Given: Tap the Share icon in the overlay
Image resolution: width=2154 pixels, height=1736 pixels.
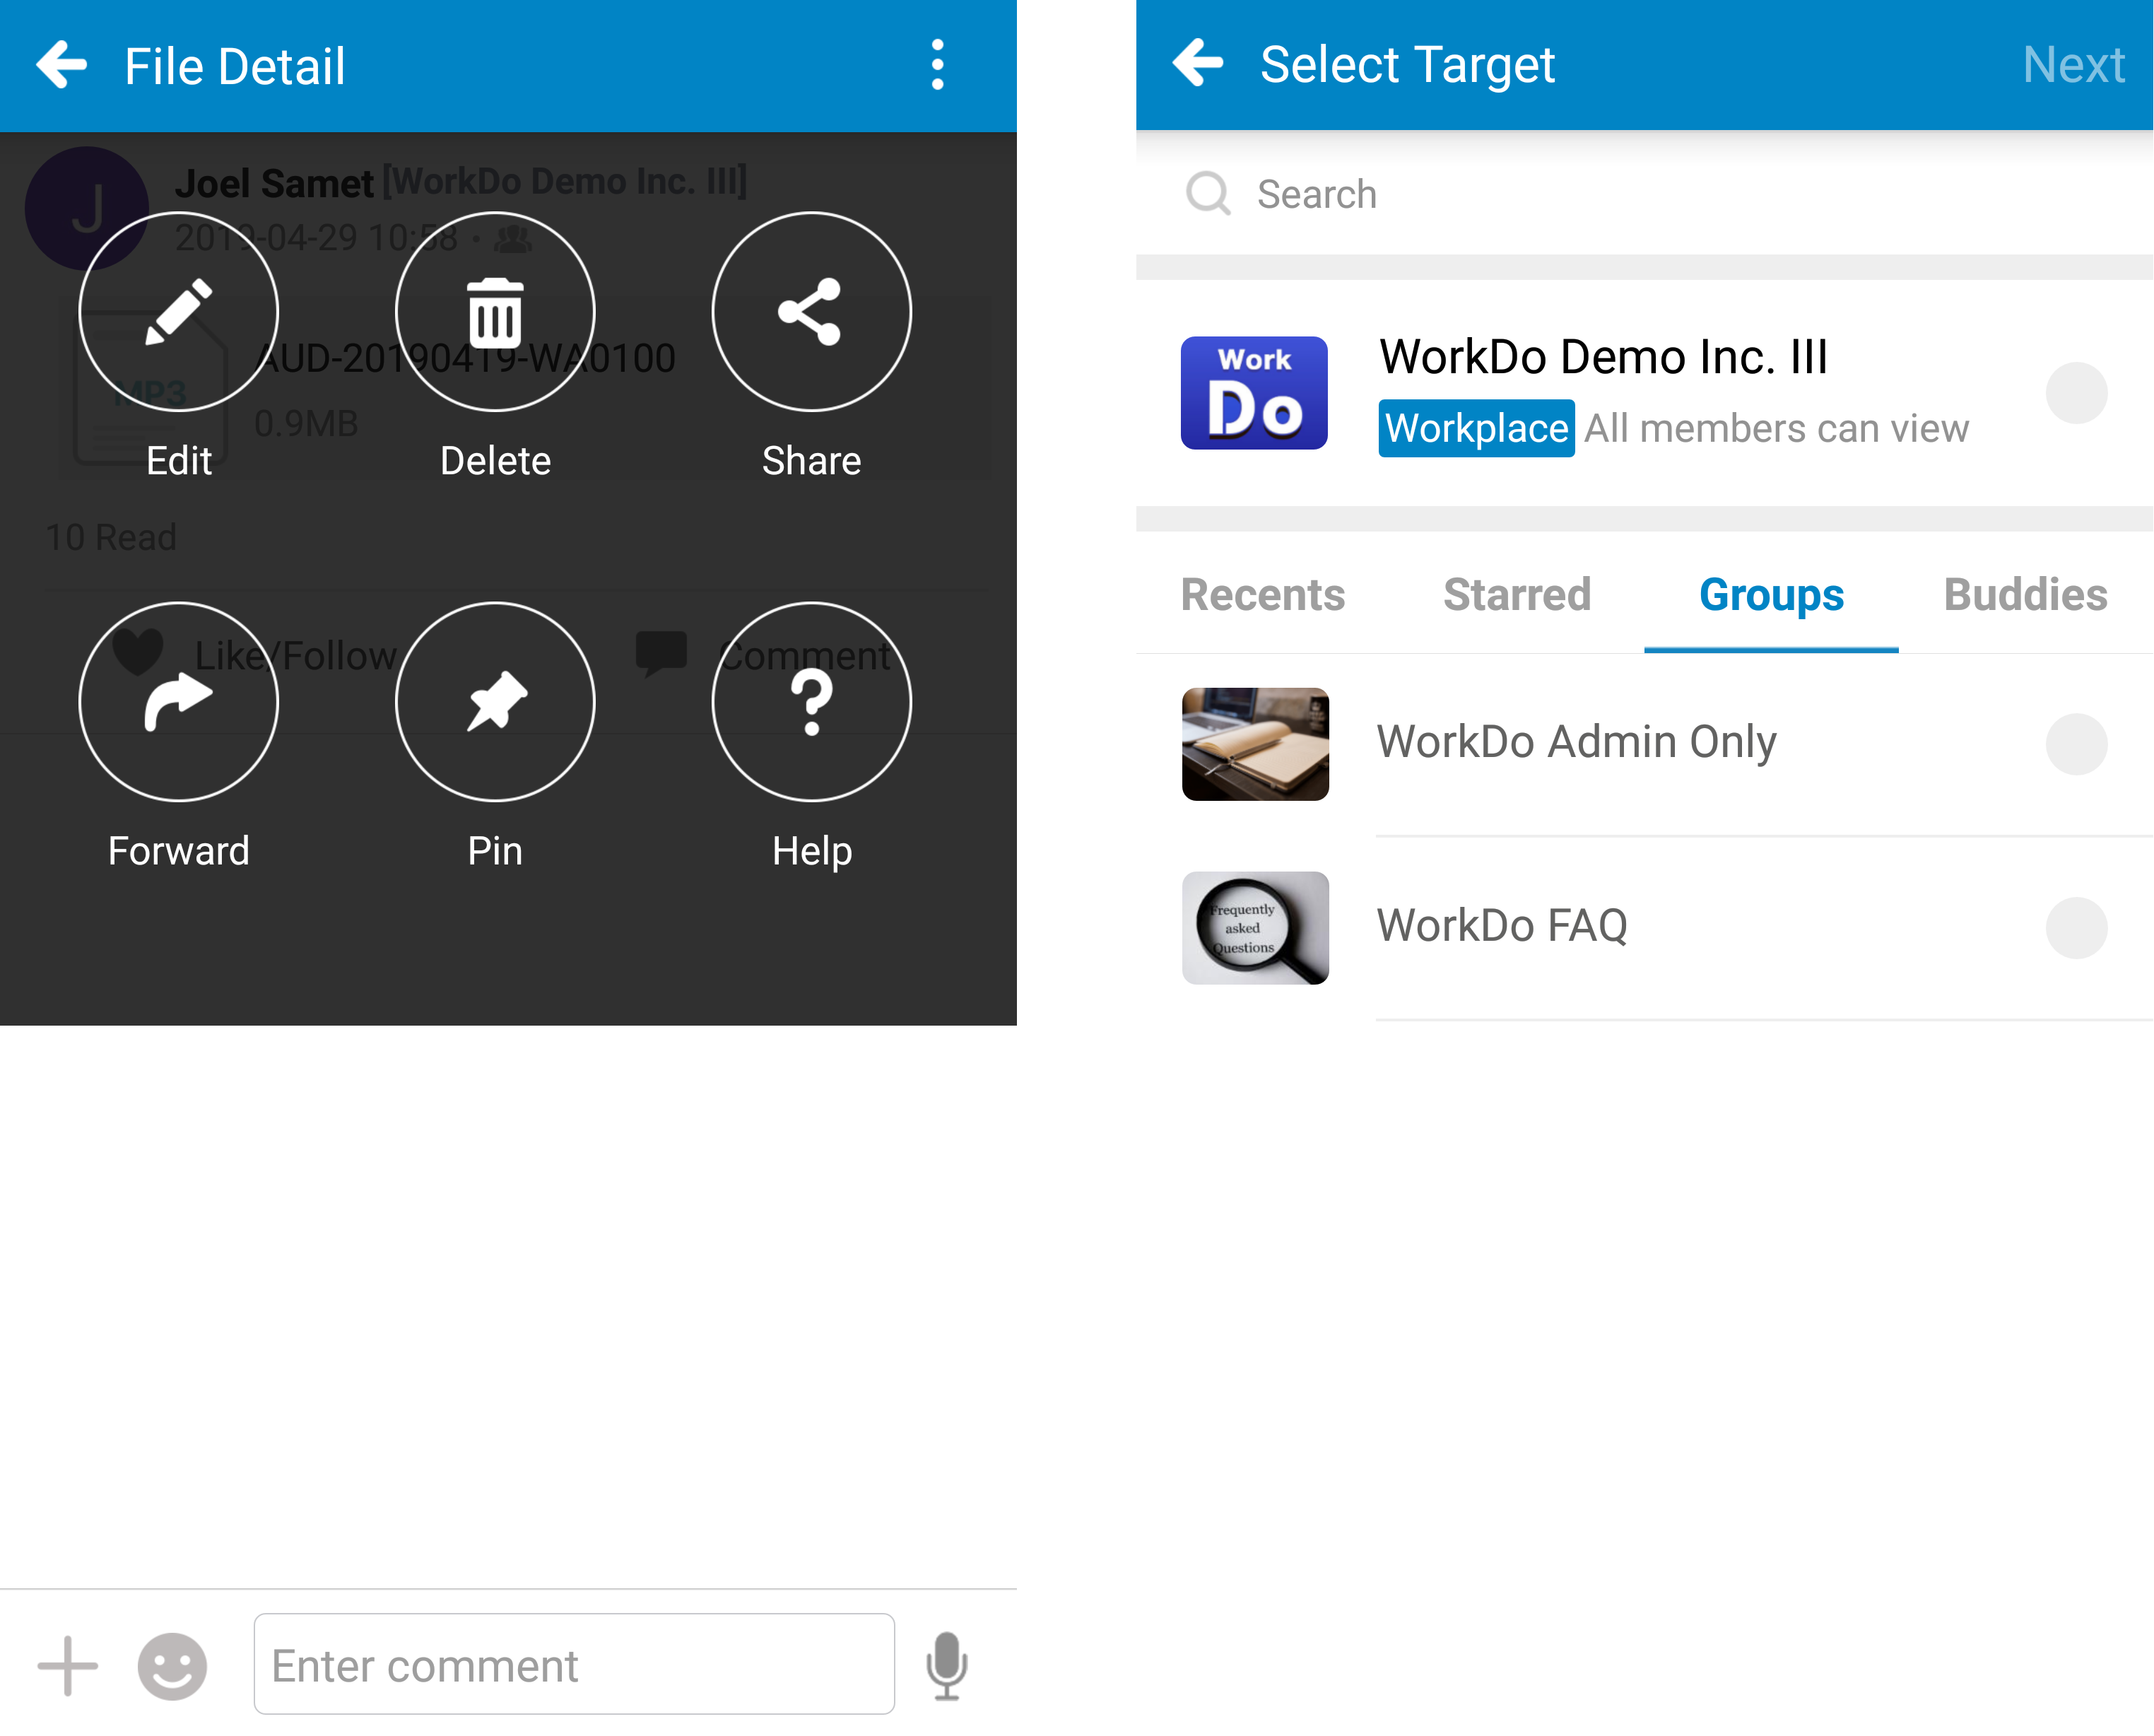Looking at the screenshot, I should 811,312.
